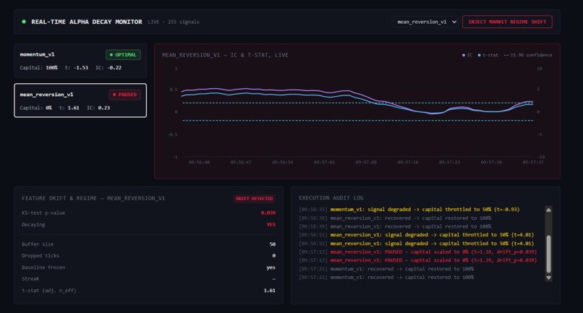This screenshot has width=583, height=313.
Task: Toggle the ±1.96 confidence legend entry
Action: tap(528, 55)
